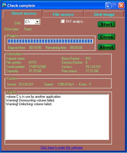The height and width of the screenshot is (153, 127).
Task: Open the About button
Action: pos(106,47)
